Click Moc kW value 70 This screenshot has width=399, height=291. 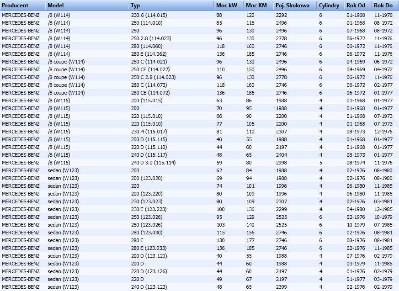219,108
